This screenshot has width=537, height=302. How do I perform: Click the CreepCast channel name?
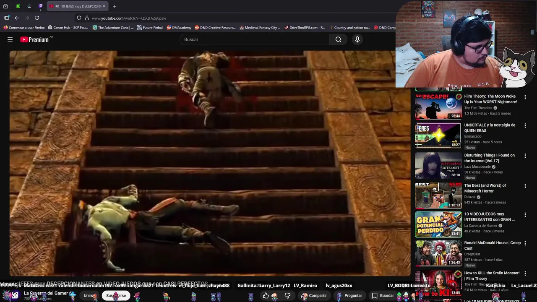pos(472,254)
